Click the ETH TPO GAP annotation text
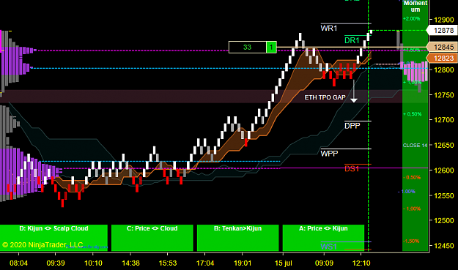This screenshot has width=458, height=270. [325, 97]
